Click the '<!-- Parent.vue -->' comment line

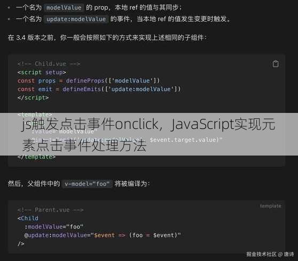(x=50, y=210)
